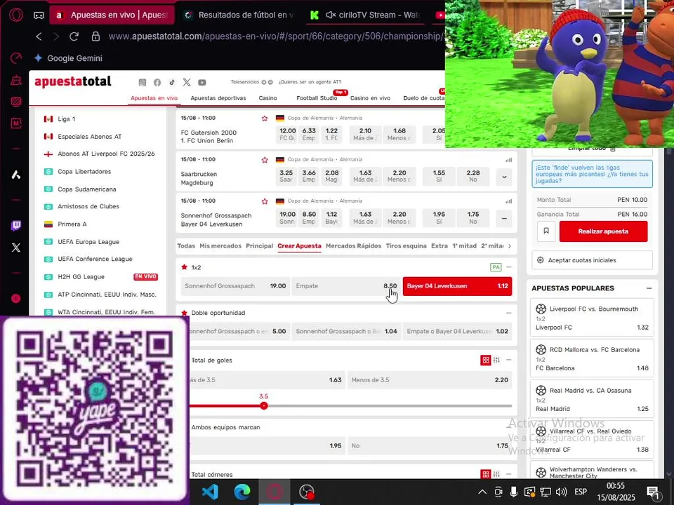The image size is (674, 505).
Task: Open the Facebook social icon in header
Action: 157,83
